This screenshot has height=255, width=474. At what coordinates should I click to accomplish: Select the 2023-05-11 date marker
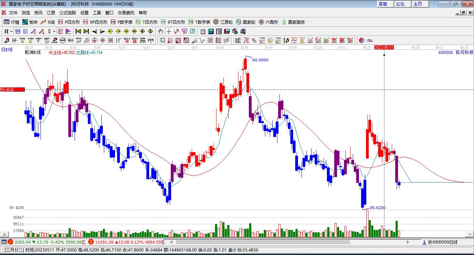point(384,47)
